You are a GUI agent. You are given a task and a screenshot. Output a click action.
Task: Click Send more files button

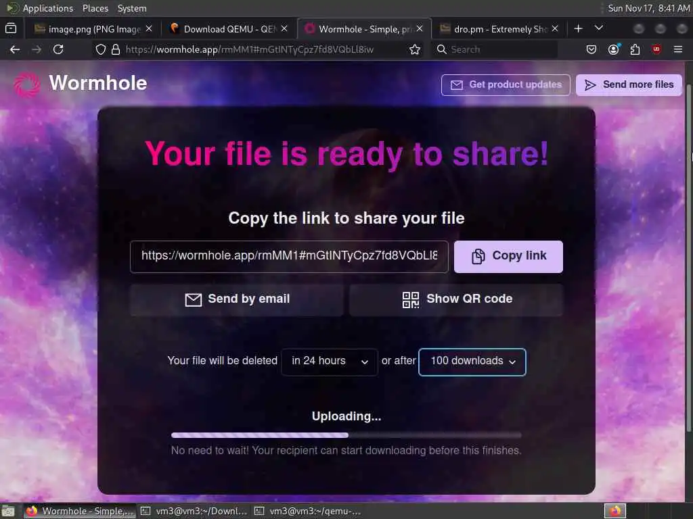(x=629, y=84)
